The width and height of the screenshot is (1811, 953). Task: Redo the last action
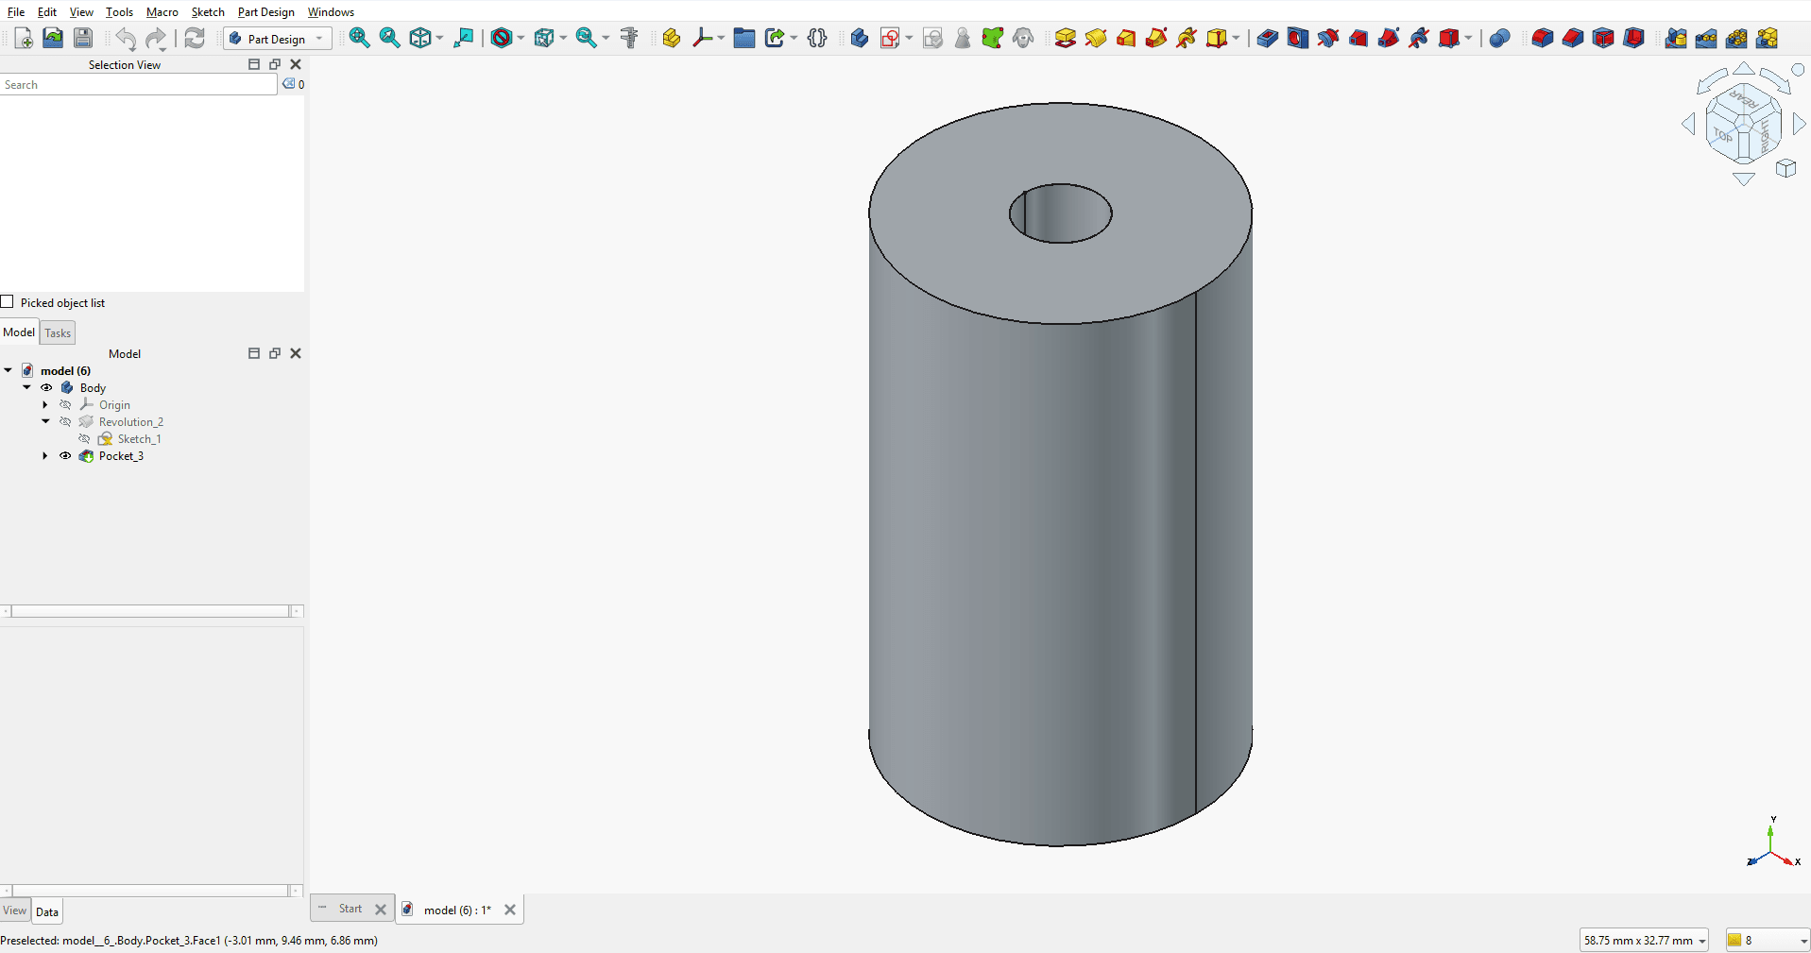click(x=156, y=38)
